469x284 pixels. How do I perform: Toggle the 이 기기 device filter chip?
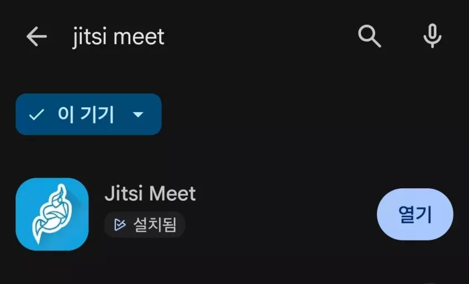pos(88,114)
